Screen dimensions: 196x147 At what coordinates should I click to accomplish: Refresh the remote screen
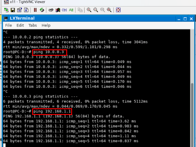coord(42,10)
